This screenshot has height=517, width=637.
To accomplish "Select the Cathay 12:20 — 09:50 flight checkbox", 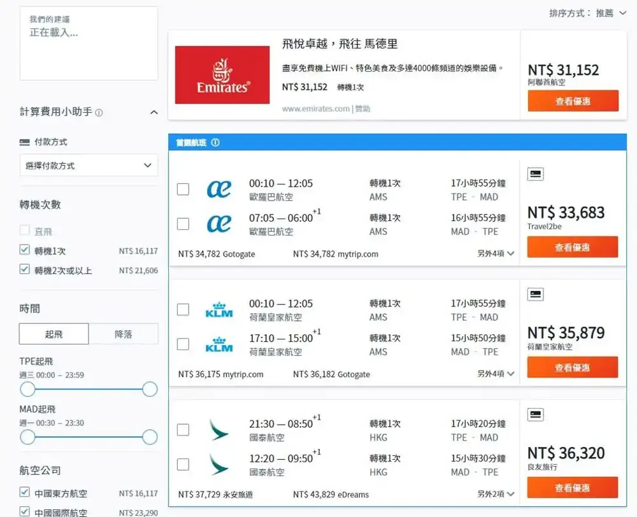I will tap(183, 465).
